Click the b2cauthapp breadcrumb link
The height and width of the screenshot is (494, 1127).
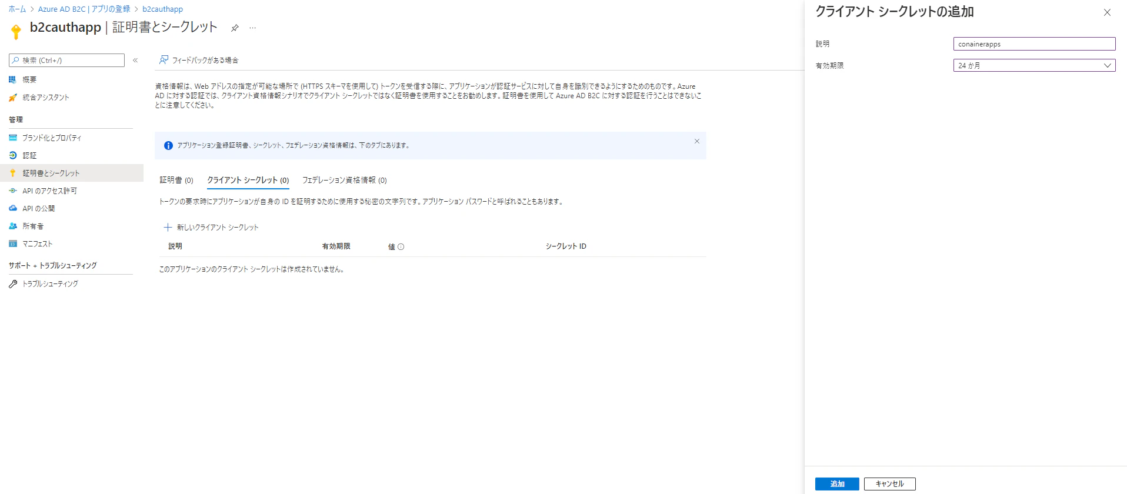[x=162, y=9]
